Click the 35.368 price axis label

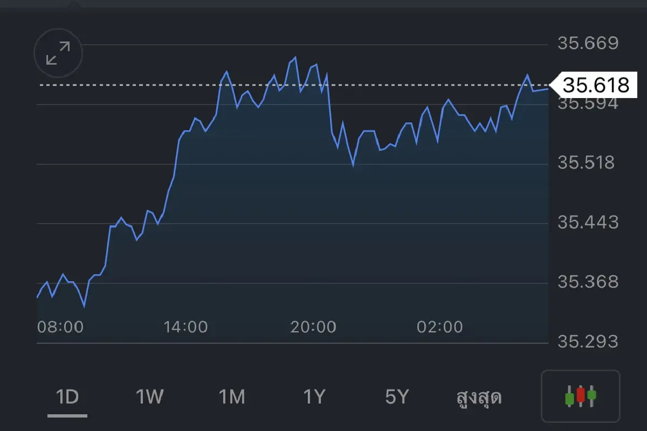click(588, 282)
